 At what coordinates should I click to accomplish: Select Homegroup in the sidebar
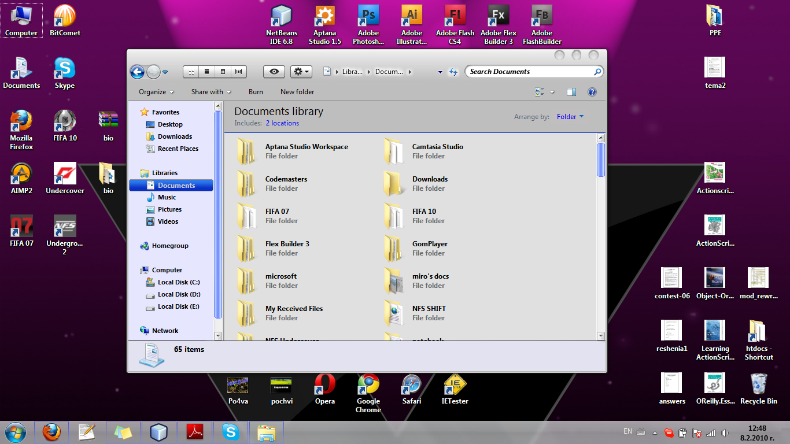pos(164,246)
